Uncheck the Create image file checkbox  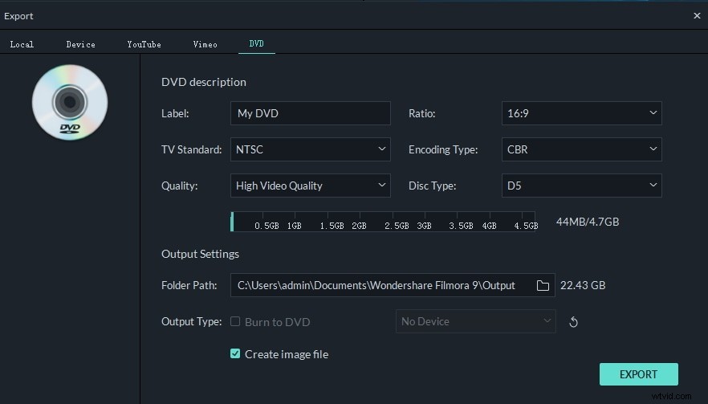point(235,353)
